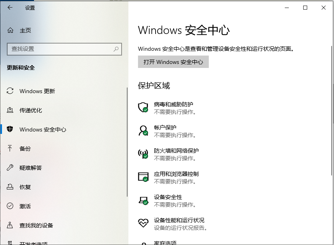Click the 设备安全性 laptop icon

143,200
